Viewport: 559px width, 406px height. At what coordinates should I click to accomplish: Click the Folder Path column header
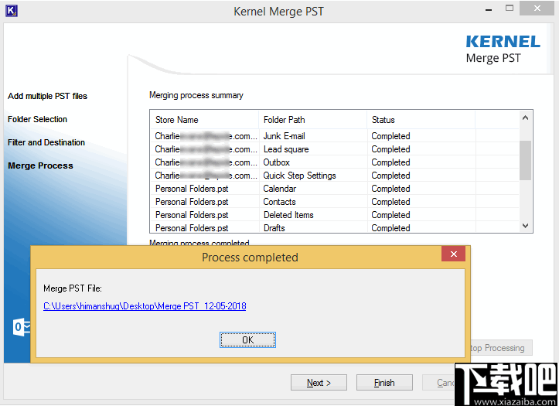point(313,120)
